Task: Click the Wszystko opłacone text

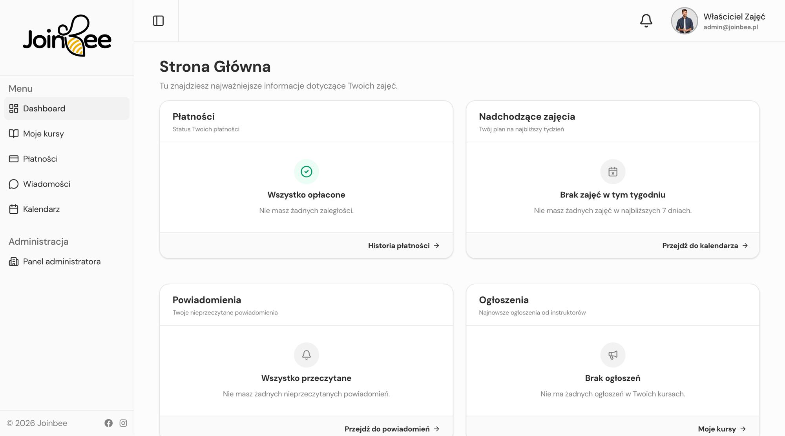Action: [x=307, y=195]
